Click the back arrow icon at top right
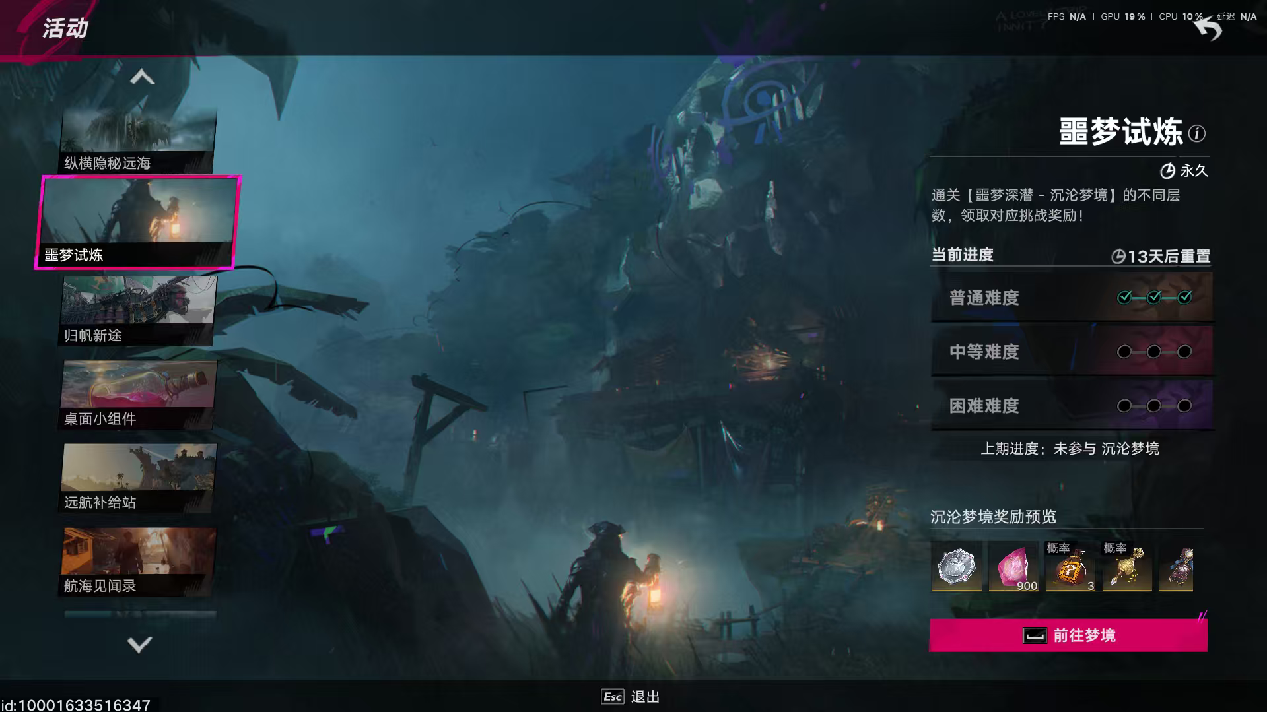The width and height of the screenshot is (1267, 712). point(1208,30)
